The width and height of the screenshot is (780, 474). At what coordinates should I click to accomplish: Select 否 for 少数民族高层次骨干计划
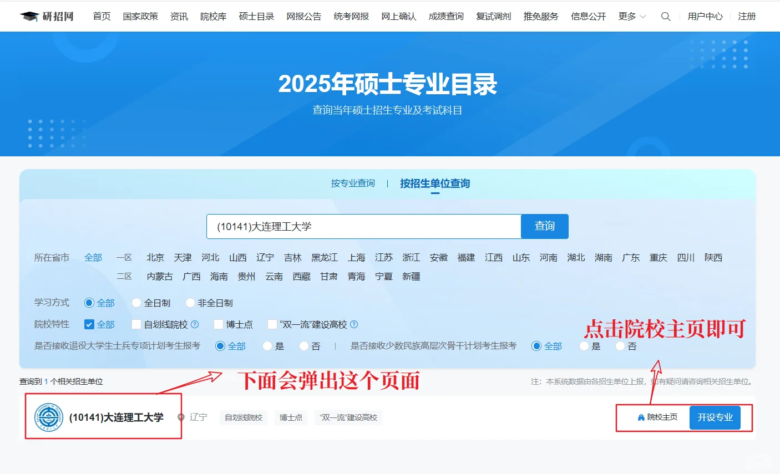click(619, 346)
